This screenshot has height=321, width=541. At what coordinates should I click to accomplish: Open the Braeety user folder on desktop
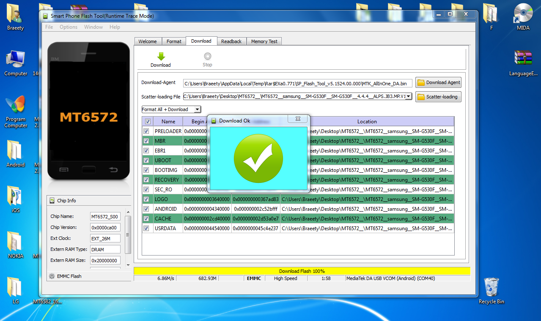[16, 17]
